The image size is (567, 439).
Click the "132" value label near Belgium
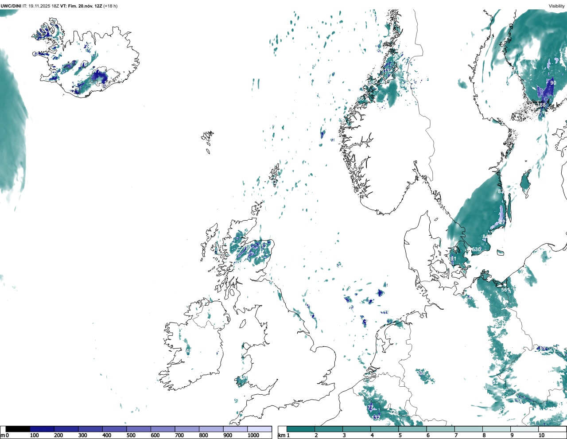[376, 418]
